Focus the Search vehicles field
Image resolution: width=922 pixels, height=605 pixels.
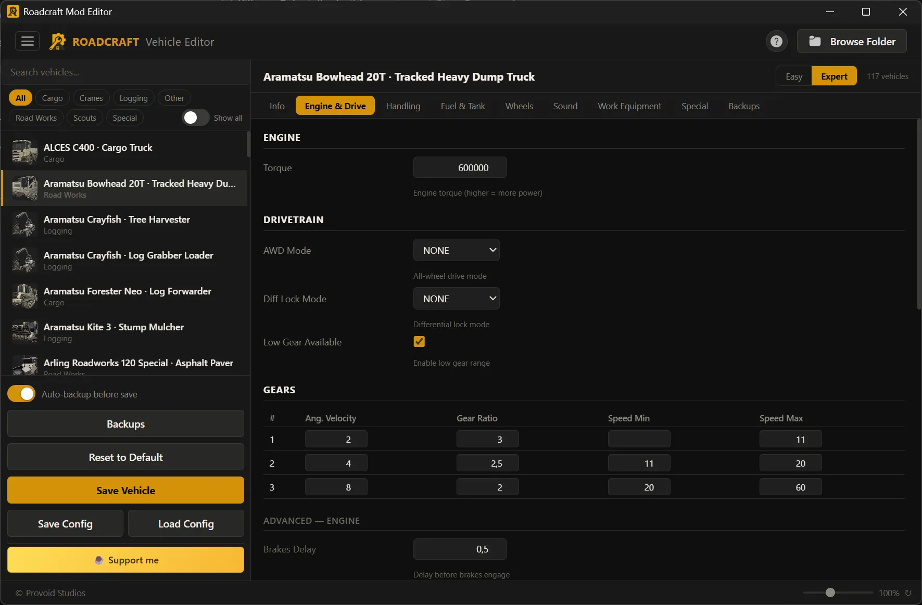(x=125, y=72)
